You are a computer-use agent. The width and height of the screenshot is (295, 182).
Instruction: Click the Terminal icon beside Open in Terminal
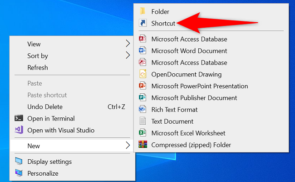19,118
